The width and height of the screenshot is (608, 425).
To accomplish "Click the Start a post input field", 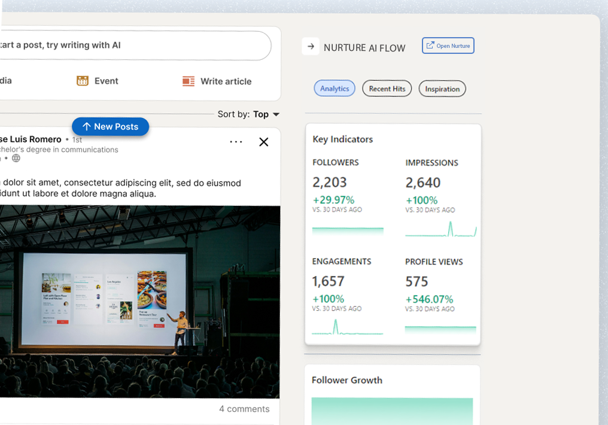I will [x=132, y=45].
